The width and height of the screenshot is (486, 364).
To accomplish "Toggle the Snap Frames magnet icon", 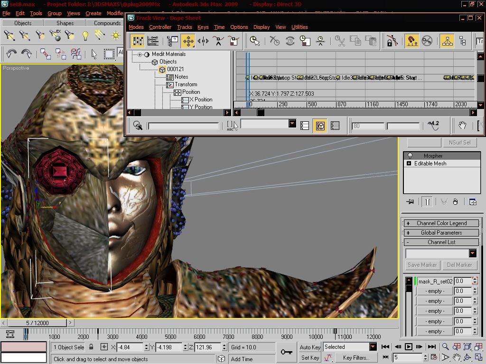I will pos(411,41).
